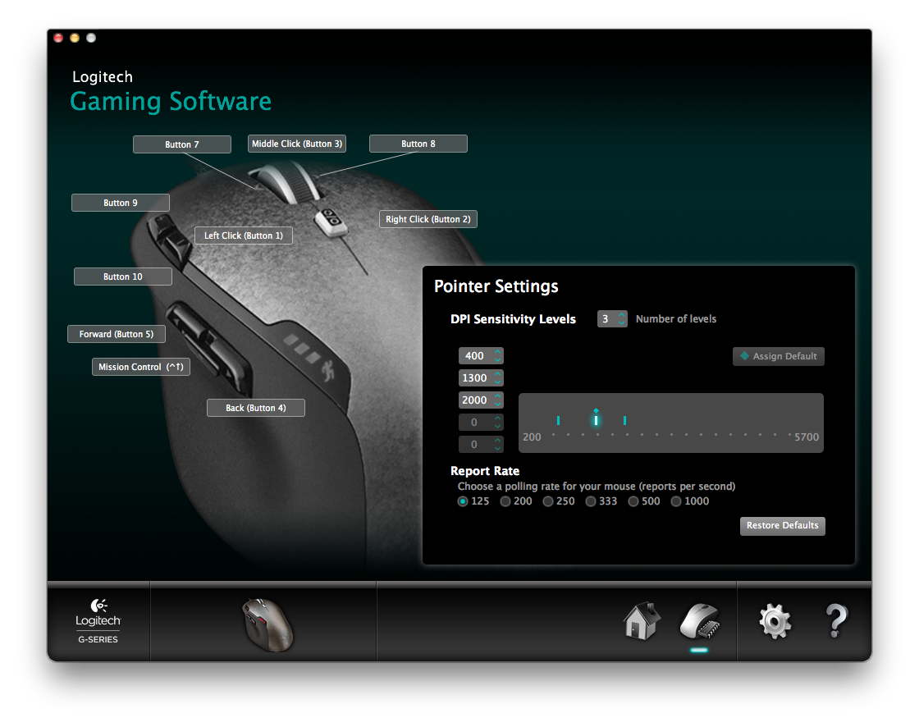Click the stepper arrows for 1300 DPI

[x=497, y=378]
